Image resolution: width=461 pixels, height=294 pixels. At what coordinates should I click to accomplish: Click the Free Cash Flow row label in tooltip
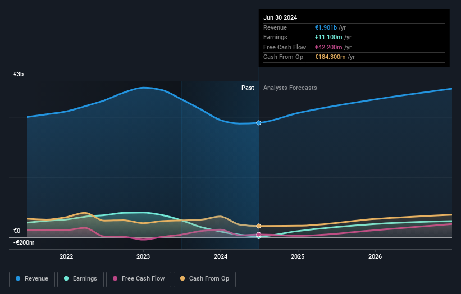285,47
